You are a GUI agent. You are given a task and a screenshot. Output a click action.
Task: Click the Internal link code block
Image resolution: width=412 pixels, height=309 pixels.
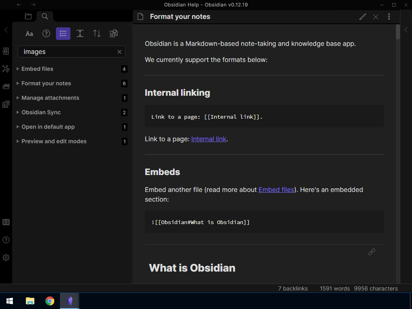[264, 117]
